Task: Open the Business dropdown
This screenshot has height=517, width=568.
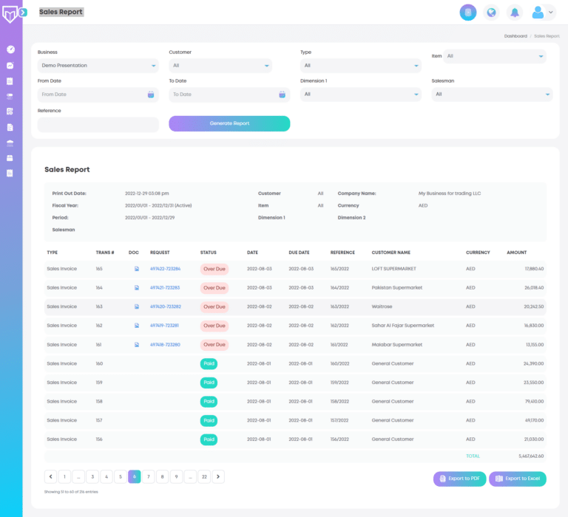Action: (98, 66)
